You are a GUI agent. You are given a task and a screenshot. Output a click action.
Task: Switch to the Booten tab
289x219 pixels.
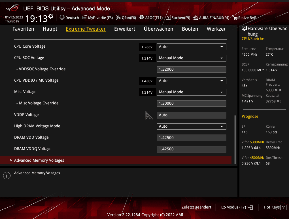click(x=190, y=29)
